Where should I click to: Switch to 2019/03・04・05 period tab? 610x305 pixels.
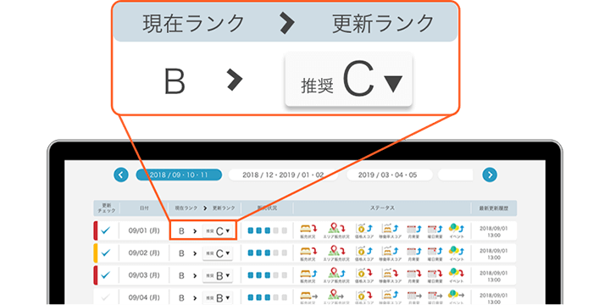click(390, 175)
